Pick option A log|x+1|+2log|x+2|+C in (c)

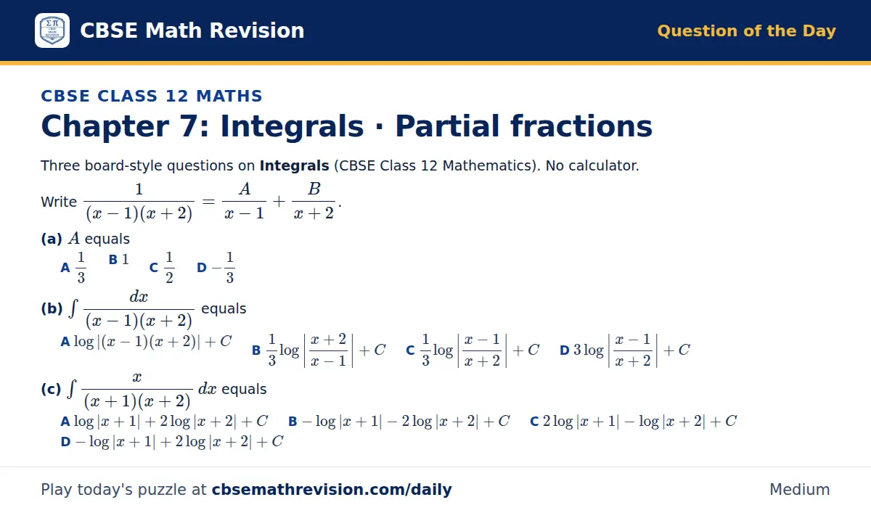[x=164, y=422]
